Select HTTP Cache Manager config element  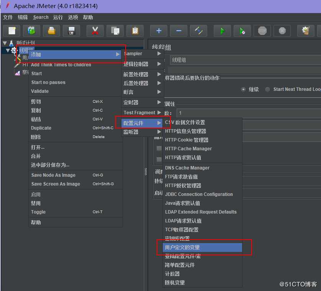tap(203, 149)
